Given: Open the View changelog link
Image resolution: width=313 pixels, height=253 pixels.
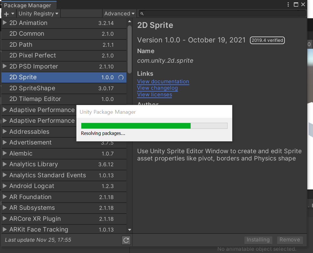Looking at the screenshot, I should tap(158, 88).
